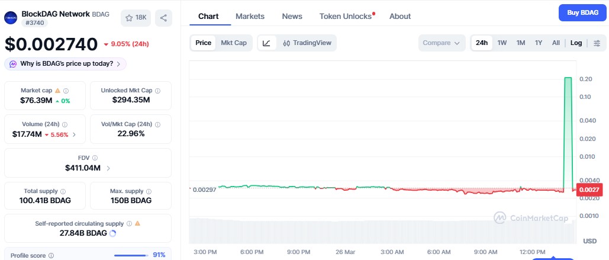Viewport: 609px width, 260px height.
Task: Click the $294.35M unlocked market cap value
Action: click(131, 100)
